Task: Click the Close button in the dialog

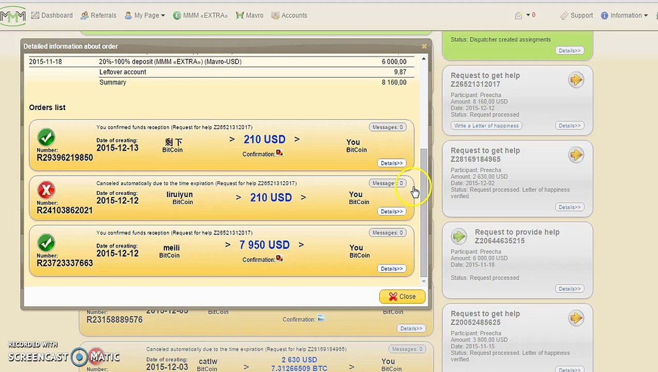Action: pyautogui.click(x=402, y=297)
